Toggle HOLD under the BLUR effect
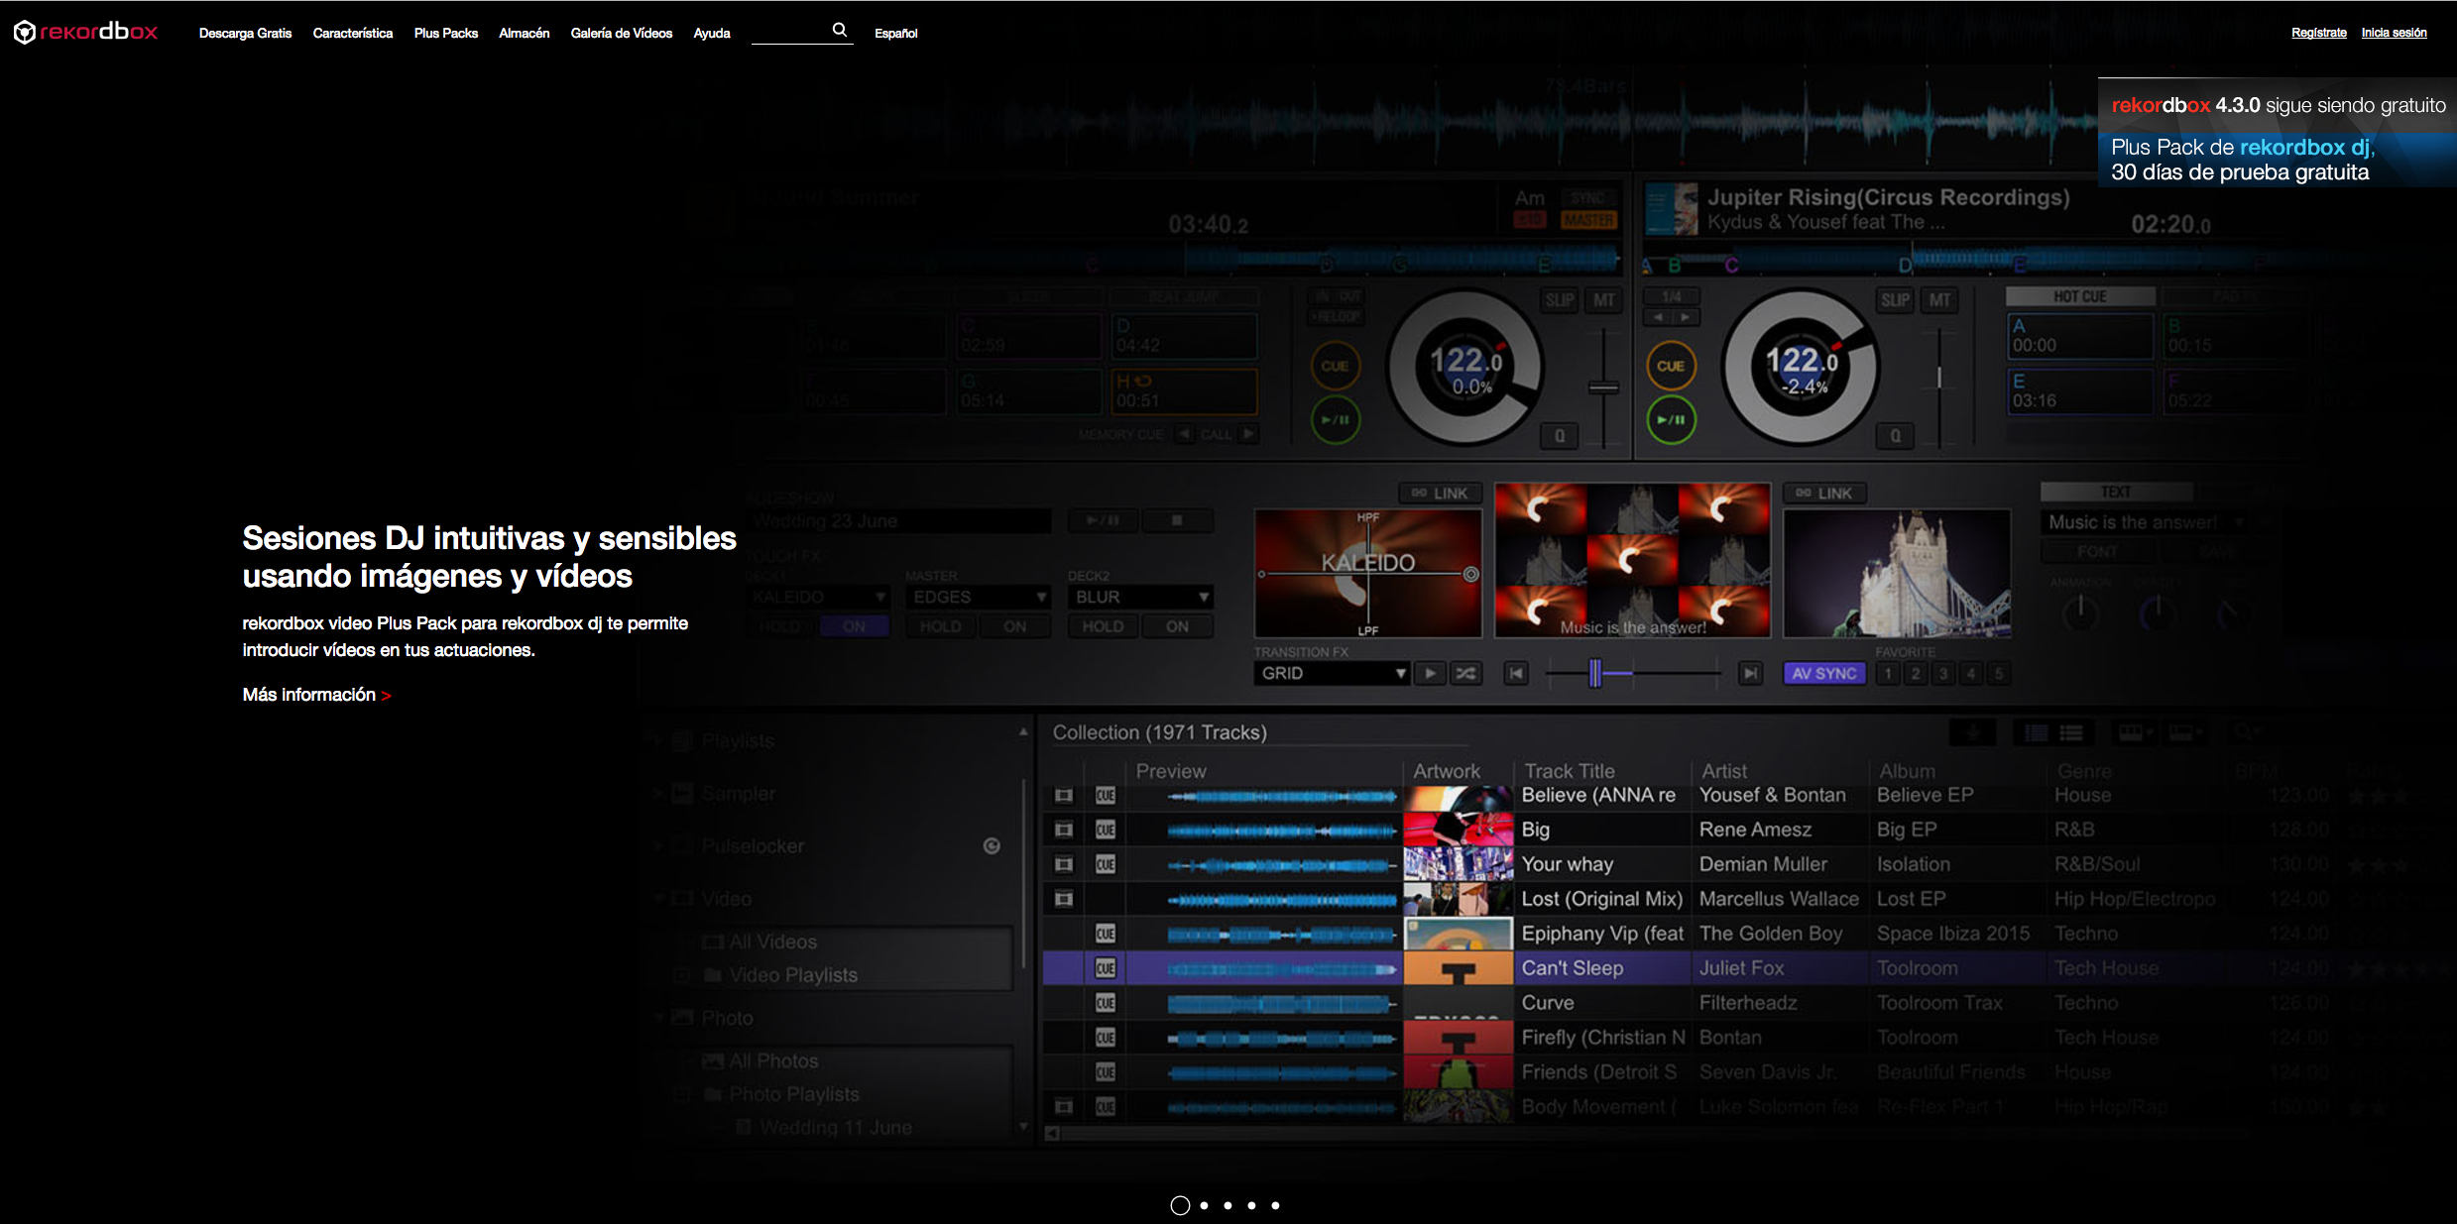Viewport: 2457px width, 1224px height. pyautogui.click(x=1103, y=626)
